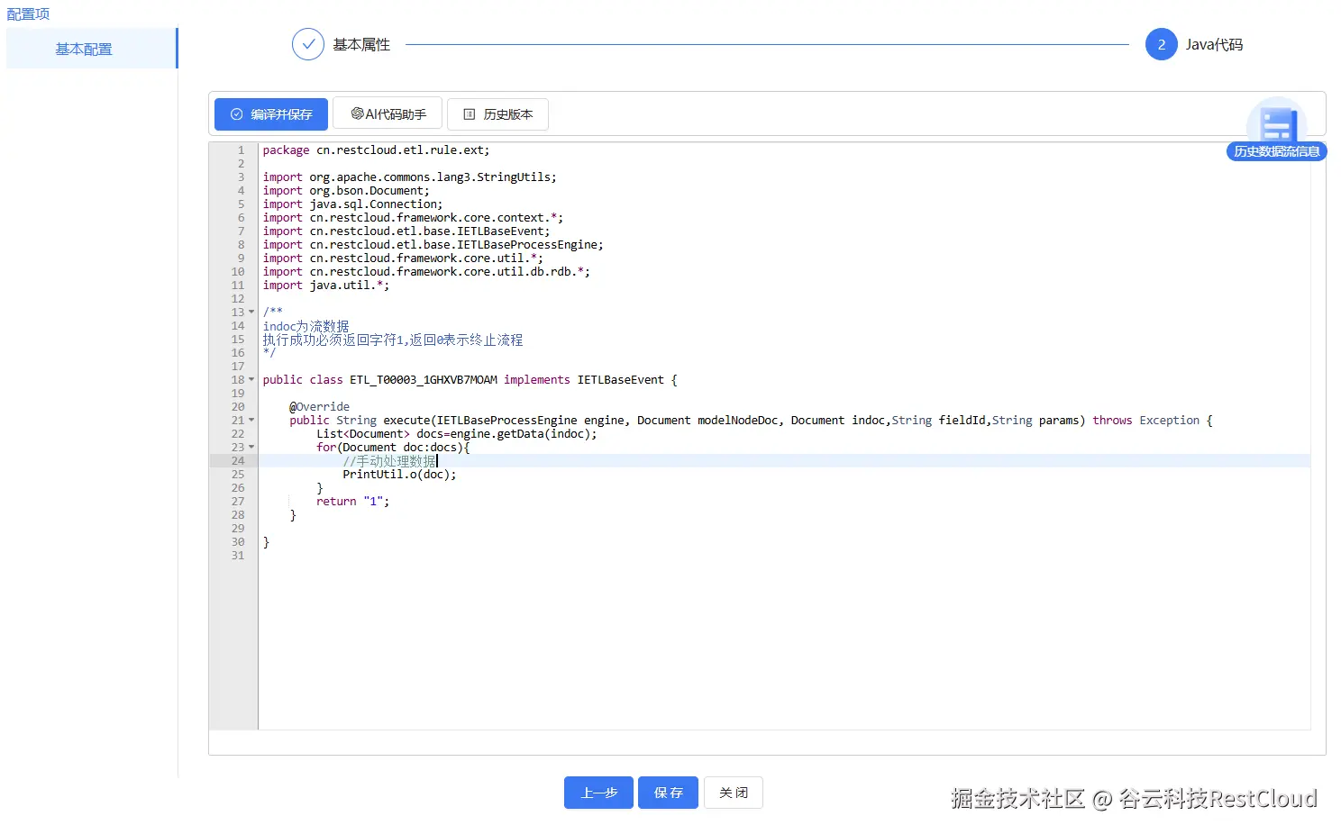Click line number 1 in the gutter
This screenshot has height=834, width=1341.
coord(241,150)
